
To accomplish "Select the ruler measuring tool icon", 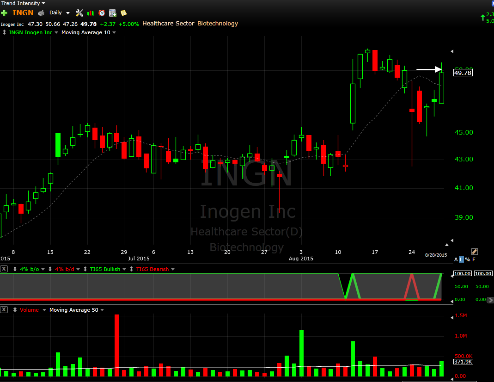I will 475,251.
